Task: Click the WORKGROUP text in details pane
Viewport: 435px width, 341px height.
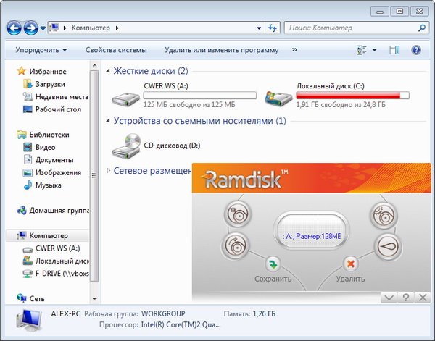Action: [x=163, y=314]
